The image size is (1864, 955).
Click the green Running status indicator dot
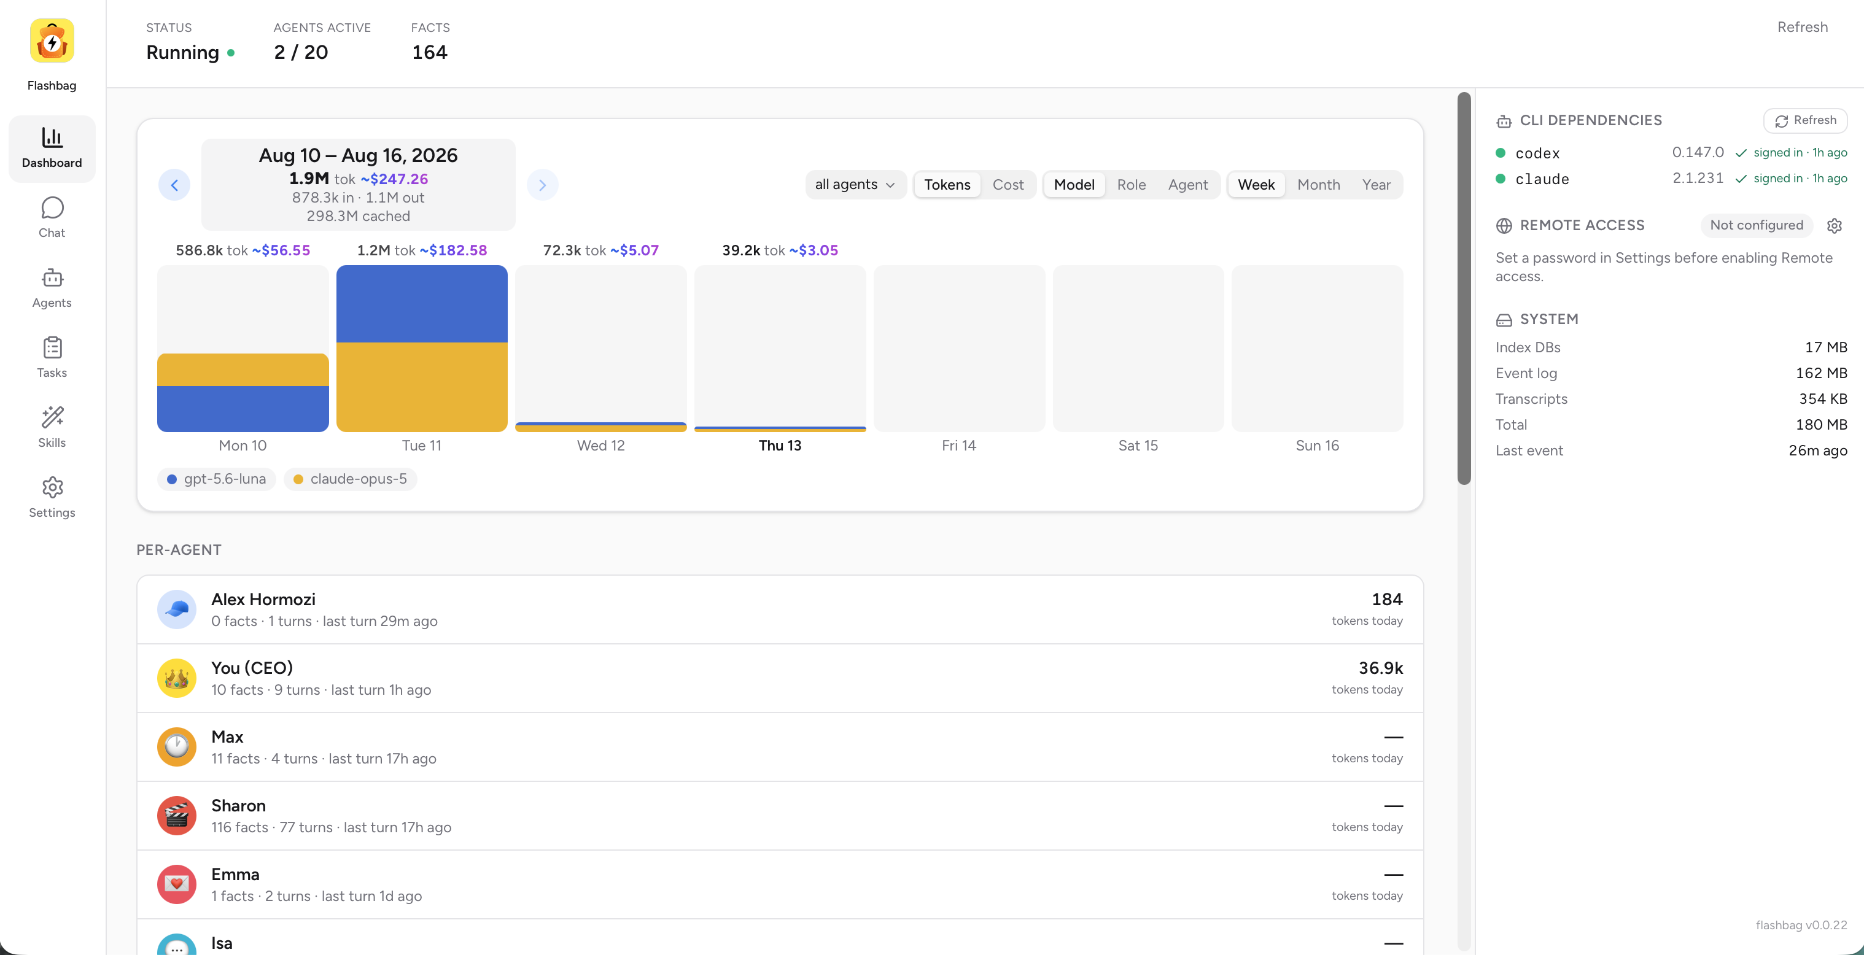coord(231,53)
